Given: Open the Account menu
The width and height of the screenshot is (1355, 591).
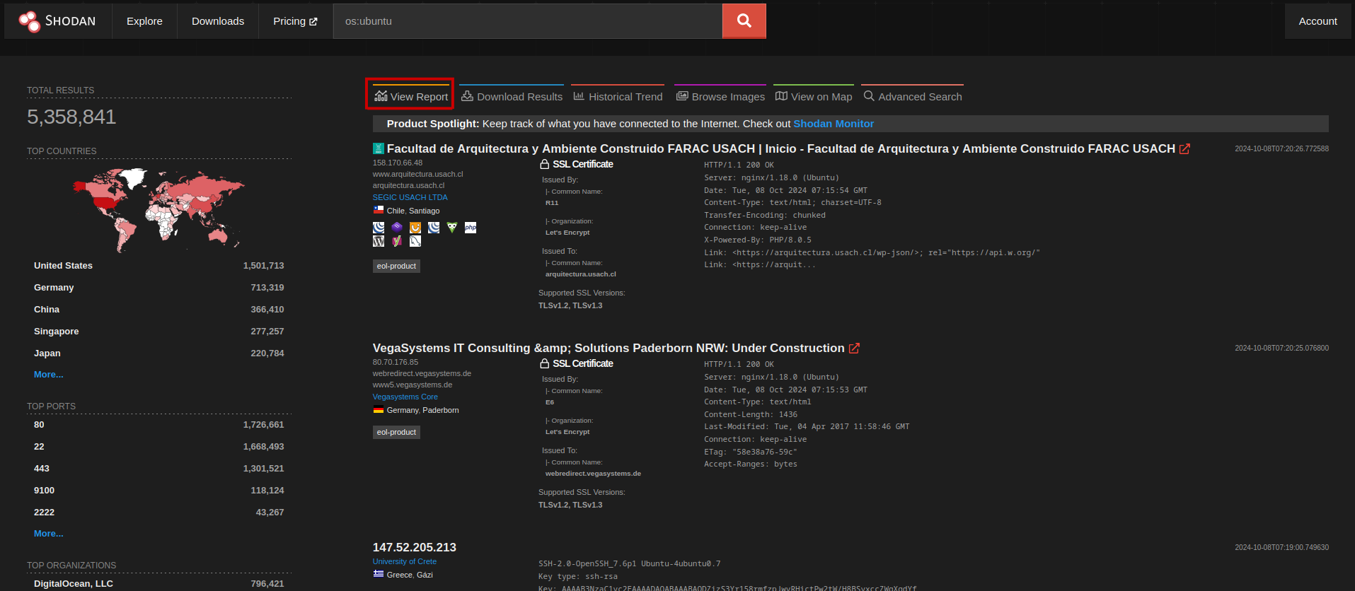Looking at the screenshot, I should [x=1317, y=21].
